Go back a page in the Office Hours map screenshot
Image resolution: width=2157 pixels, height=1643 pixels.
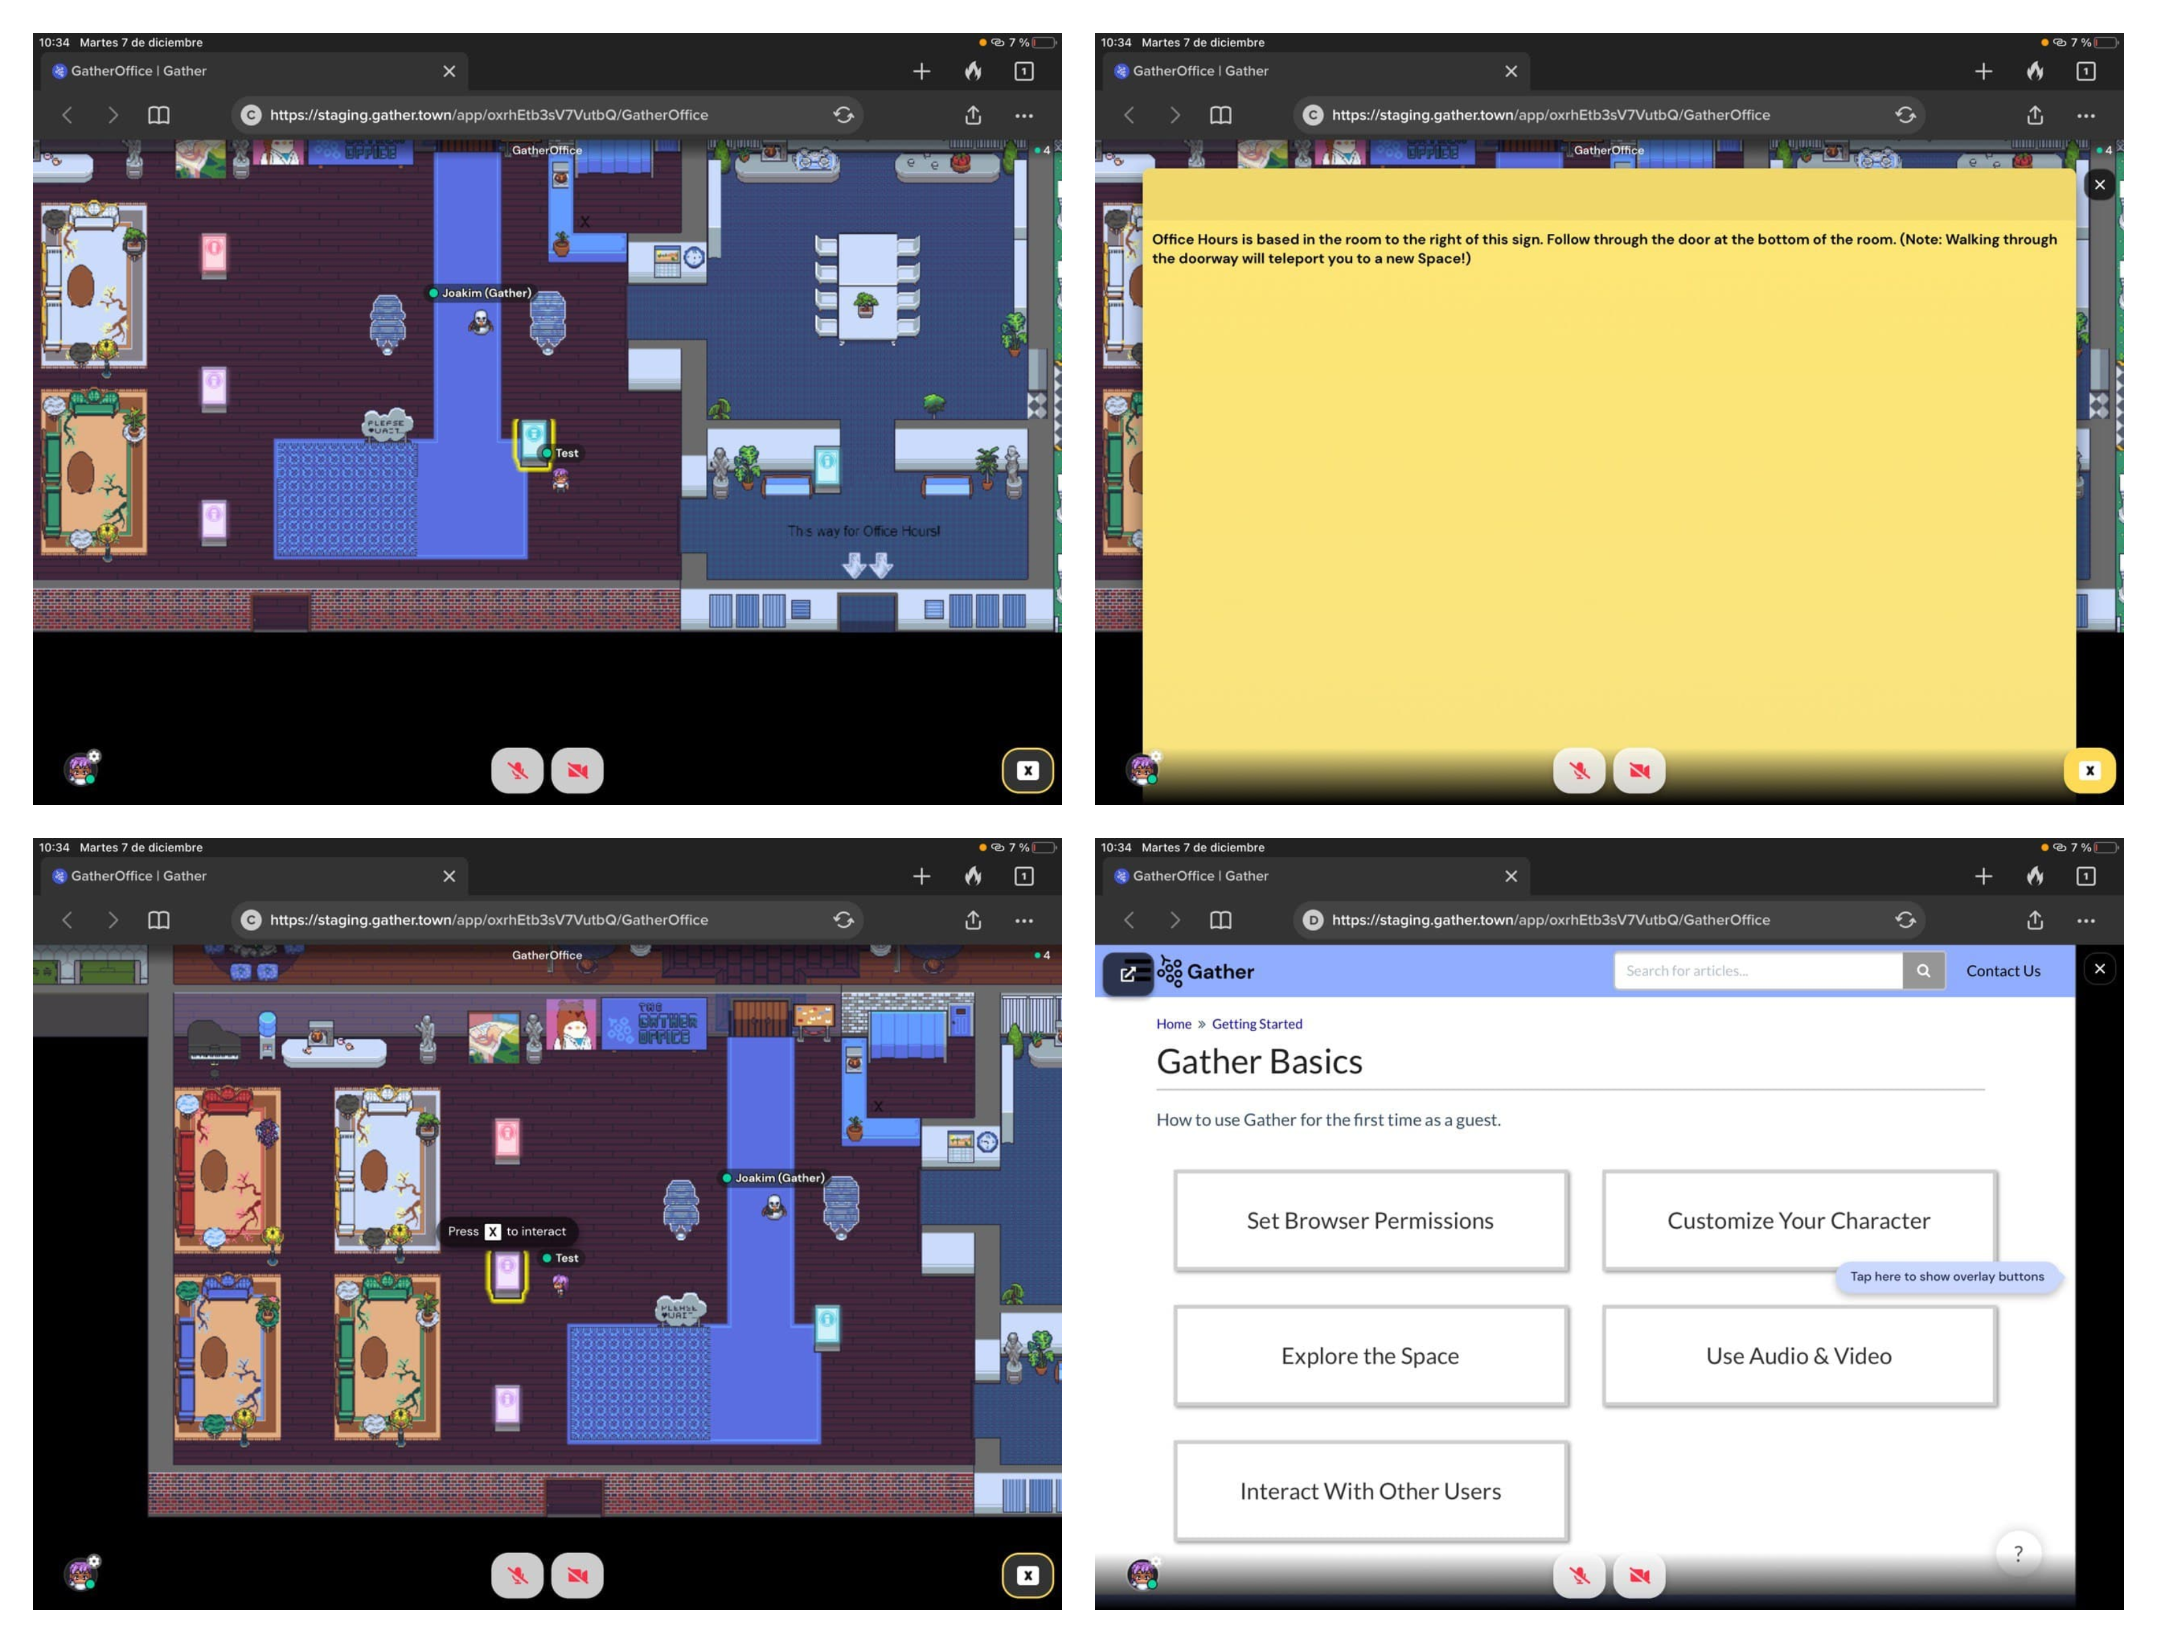click(x=67, y=114)
